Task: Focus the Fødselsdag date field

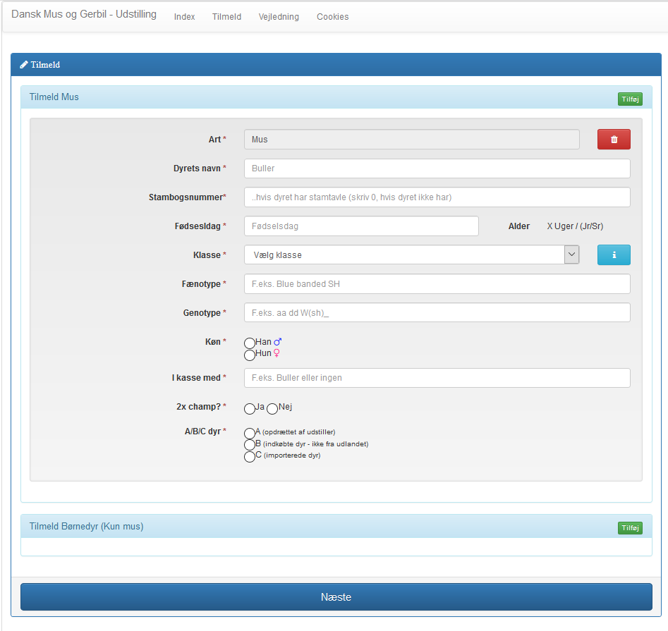Action: pos(361,226)
